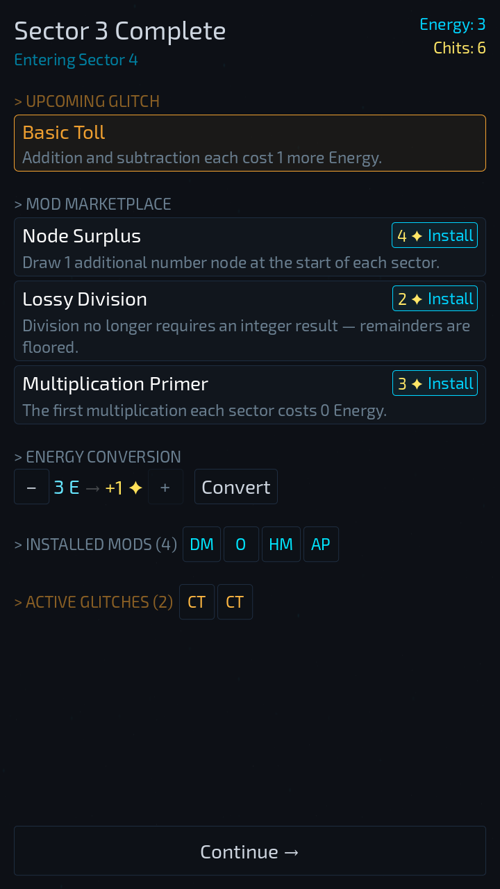Open the DM installed mod badge
Viewport: 500px width, 889px height.
[x=201, y=545]
